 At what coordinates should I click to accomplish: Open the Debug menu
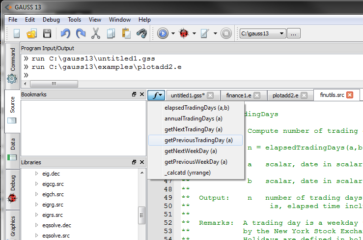coord(51,20)
